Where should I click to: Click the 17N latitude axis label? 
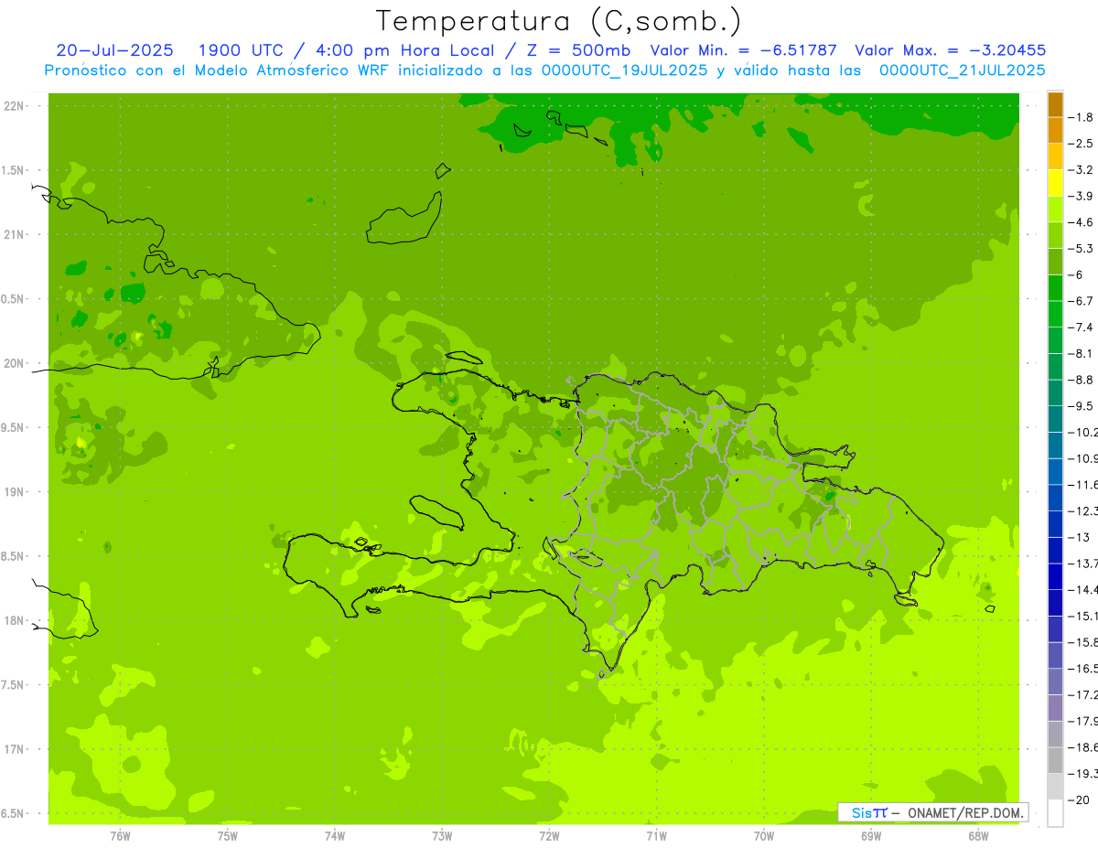[x=15, y=749]
